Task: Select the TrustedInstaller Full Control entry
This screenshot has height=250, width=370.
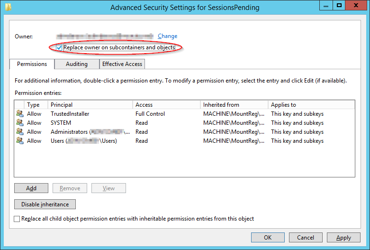Action: coord(184,114)
